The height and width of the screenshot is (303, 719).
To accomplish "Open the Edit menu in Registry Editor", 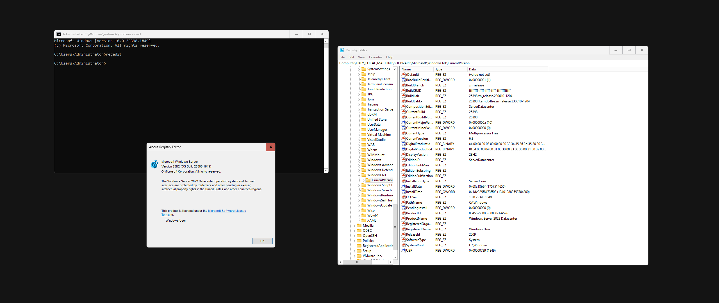I will (x=351, y=57).
